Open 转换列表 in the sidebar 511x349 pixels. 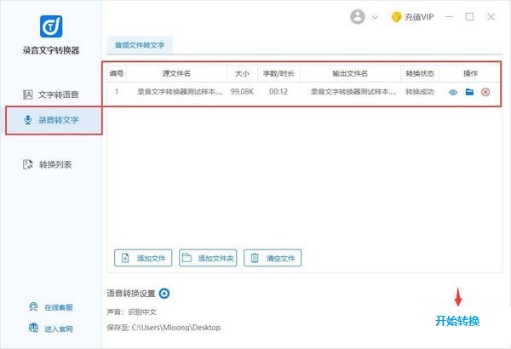pos(51,164)
